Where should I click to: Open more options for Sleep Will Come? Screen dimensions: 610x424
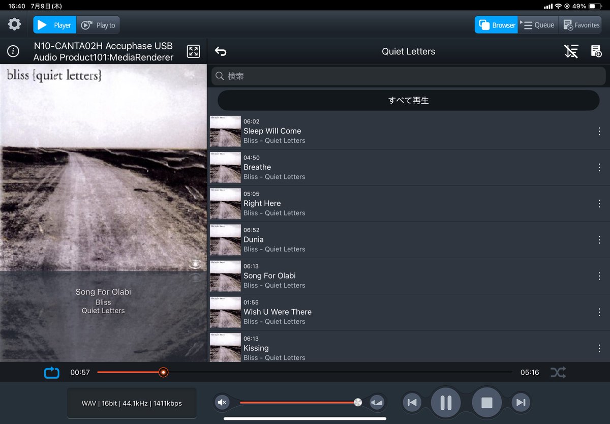599,131
